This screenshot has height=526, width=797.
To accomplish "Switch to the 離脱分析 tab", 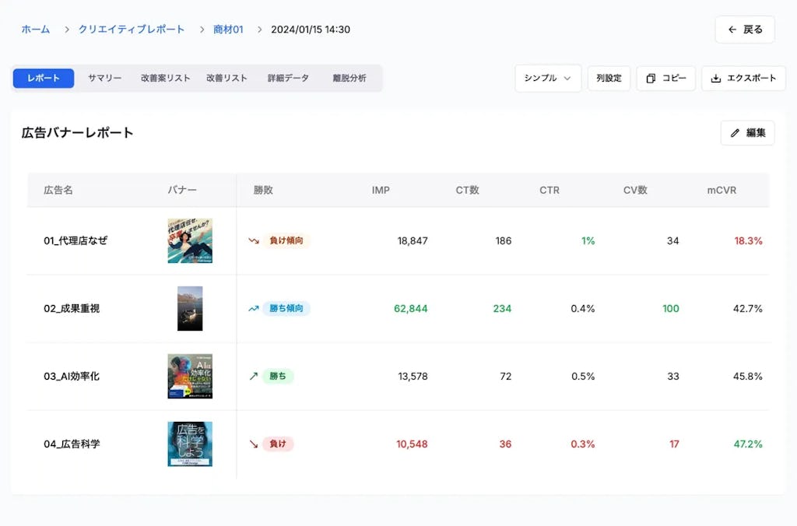I will (351, 78).
